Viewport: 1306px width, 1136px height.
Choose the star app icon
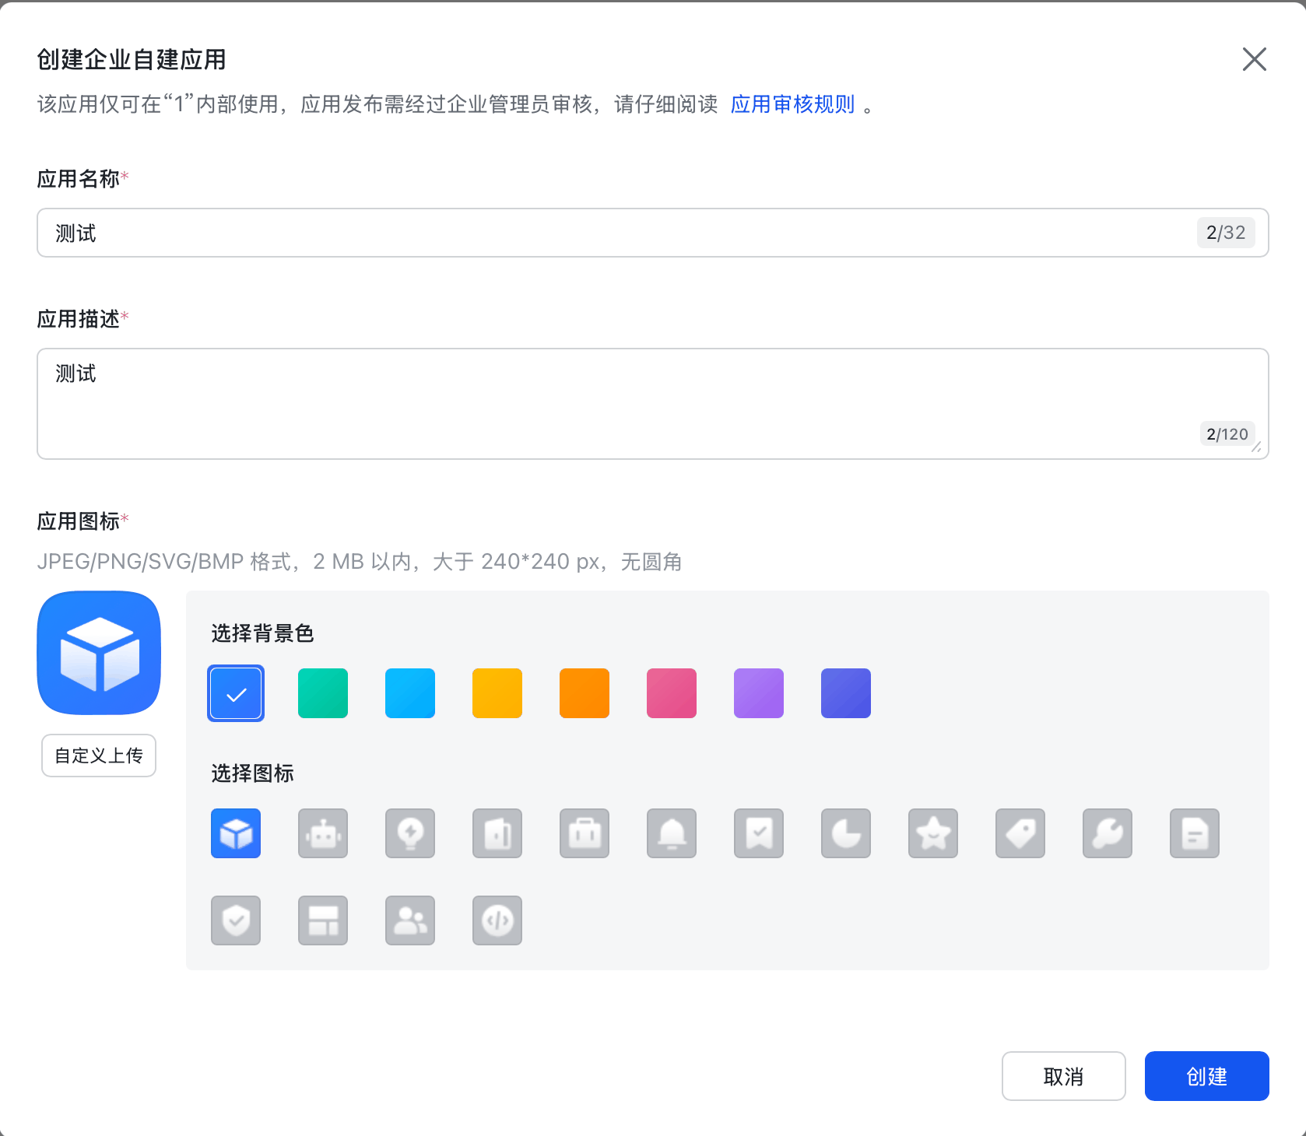[x=933, y=833]
